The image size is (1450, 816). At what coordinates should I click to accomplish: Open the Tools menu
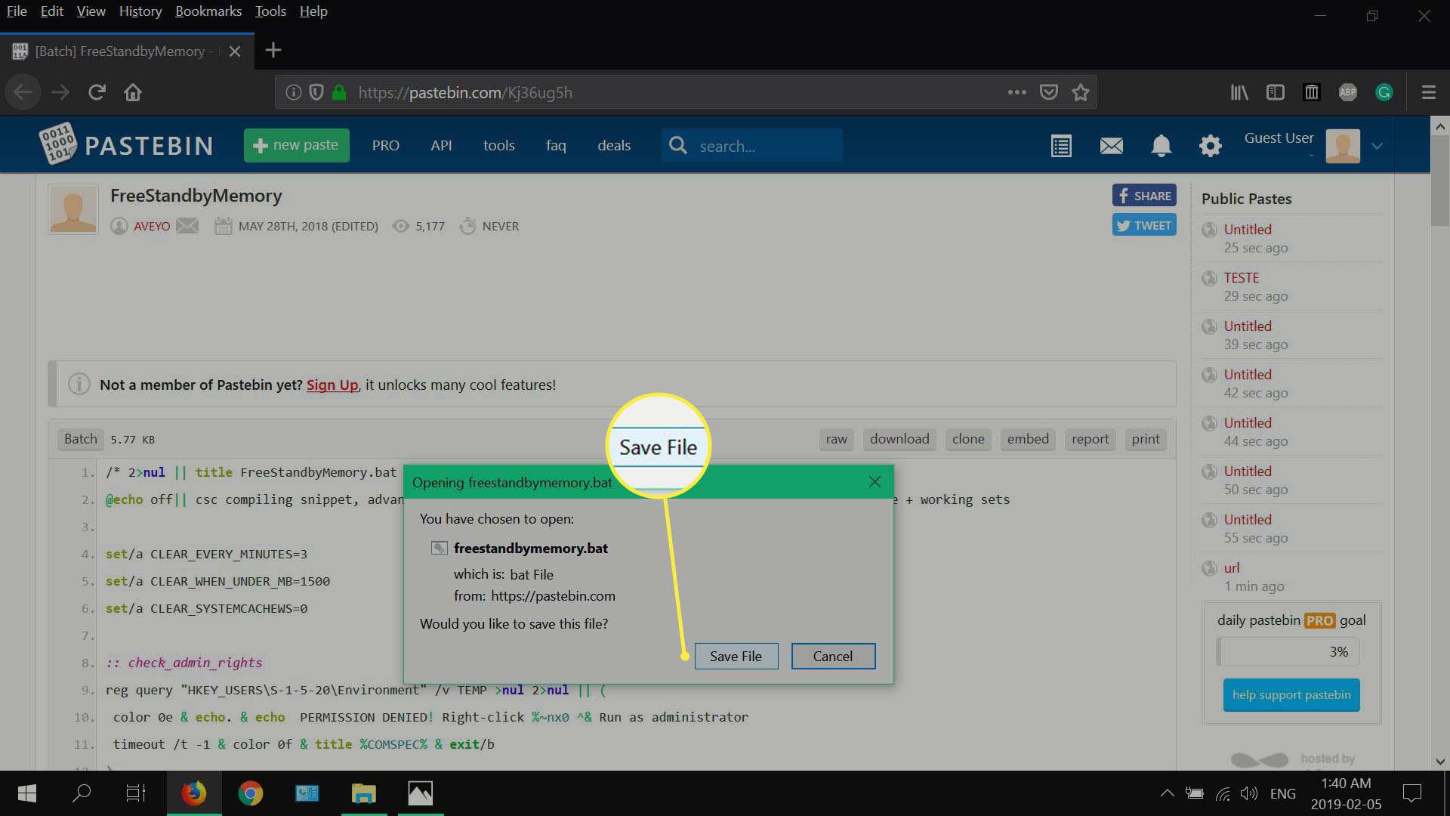270,11
